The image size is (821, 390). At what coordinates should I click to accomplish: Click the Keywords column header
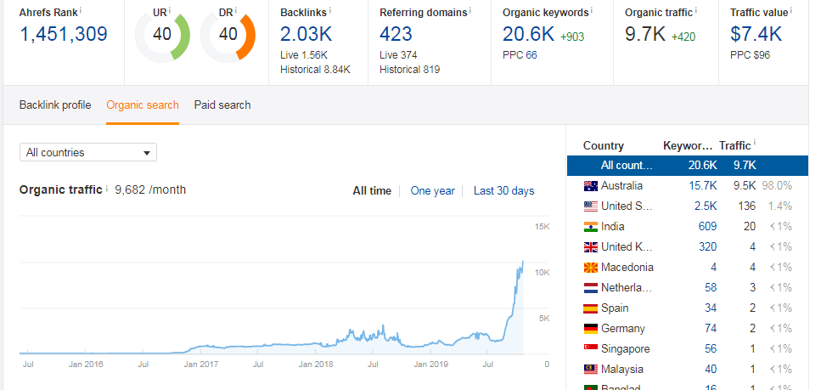click(x=688, y=146)
